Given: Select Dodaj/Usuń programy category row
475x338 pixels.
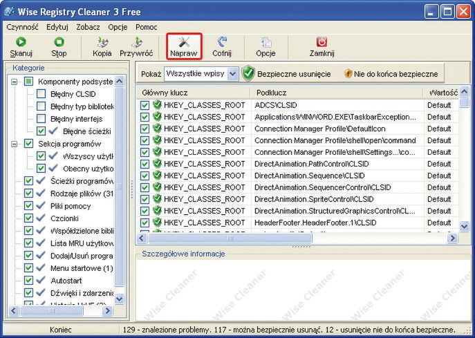Looking at the screenshot, I should tap(82, 256).
